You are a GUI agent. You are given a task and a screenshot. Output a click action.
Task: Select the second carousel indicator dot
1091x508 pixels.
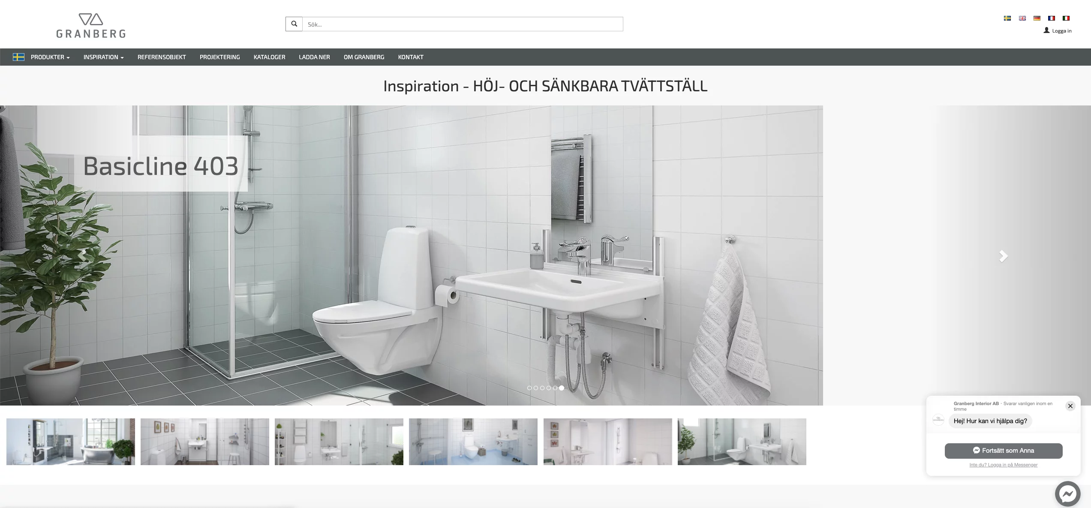tap(536, 388)
